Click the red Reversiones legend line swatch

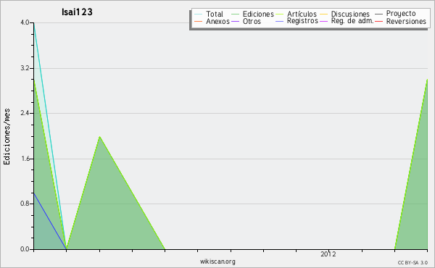[x=378, y=21]
